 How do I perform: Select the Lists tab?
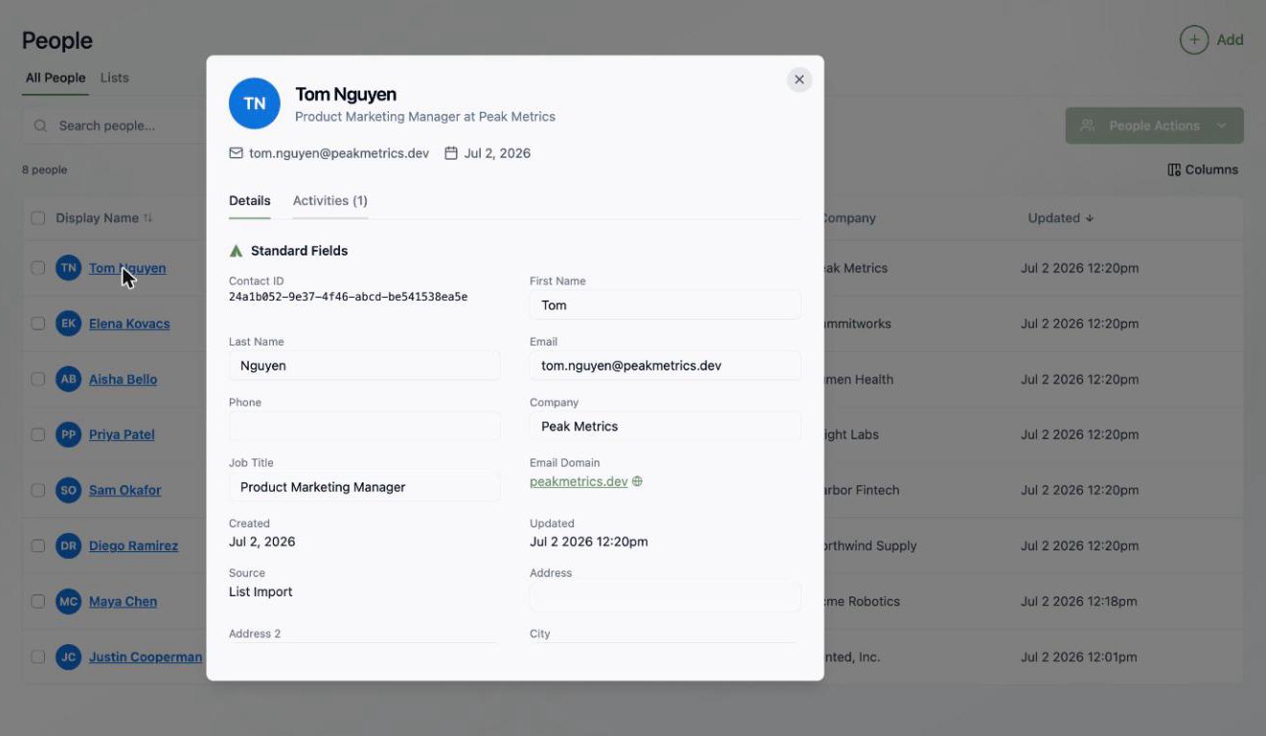point(114,78)
